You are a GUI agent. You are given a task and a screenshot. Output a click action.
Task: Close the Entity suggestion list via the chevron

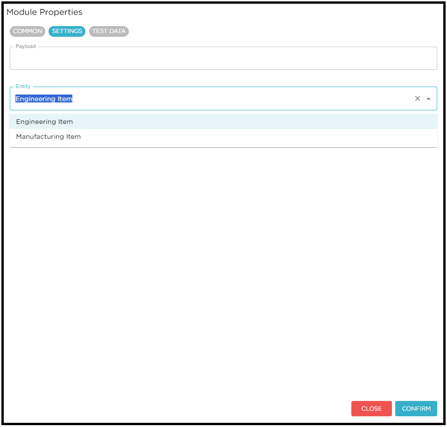[x=429, y=98]
